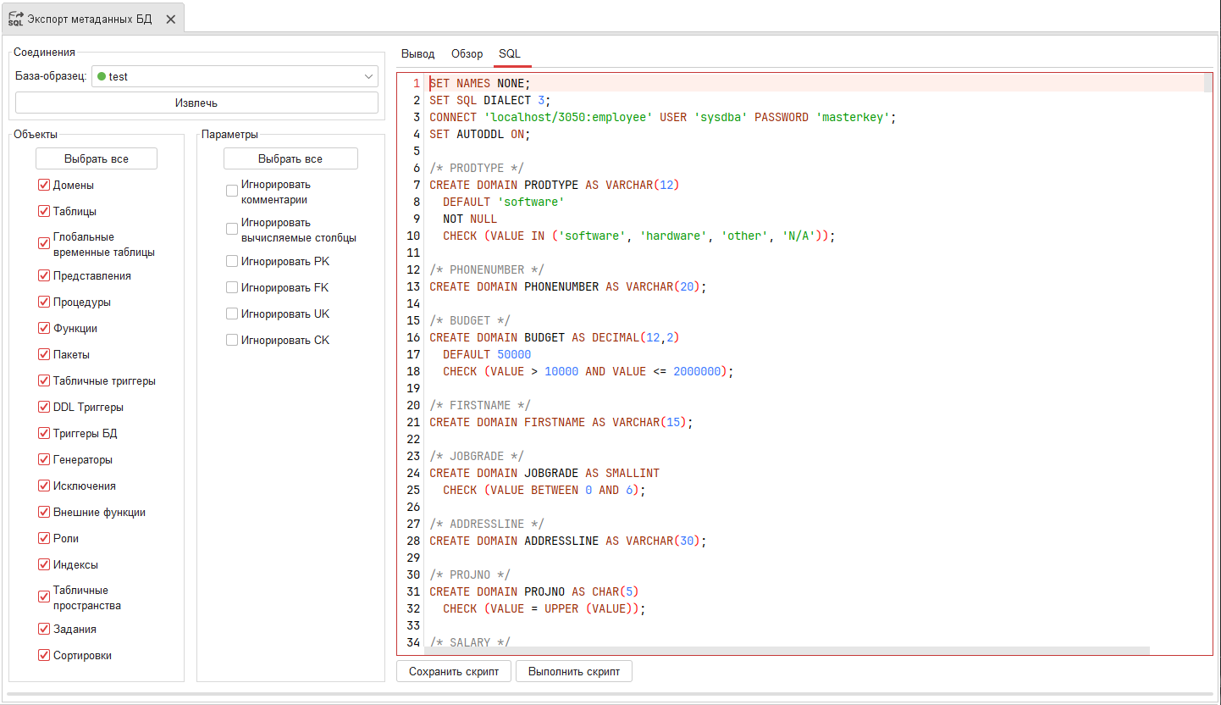Uncheck the Домены object

pyautogui.click(x=43, y=184)
